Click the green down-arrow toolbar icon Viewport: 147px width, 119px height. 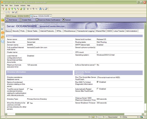(x=12, y=9)
